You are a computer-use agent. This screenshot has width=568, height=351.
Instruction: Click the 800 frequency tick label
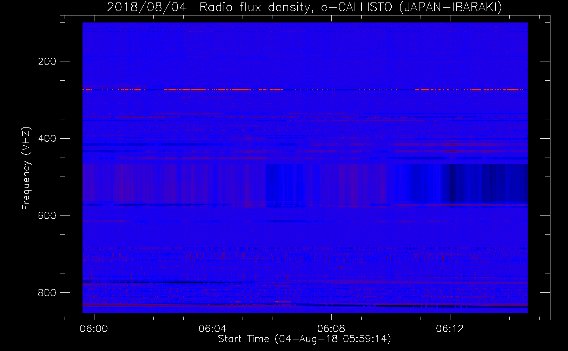coord(47,293)
